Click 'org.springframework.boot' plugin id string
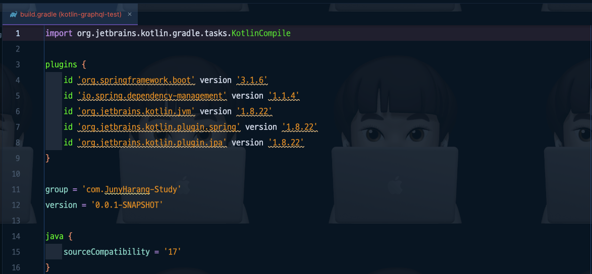Viewport: 592px width, 274px height. tap(136, 80)
